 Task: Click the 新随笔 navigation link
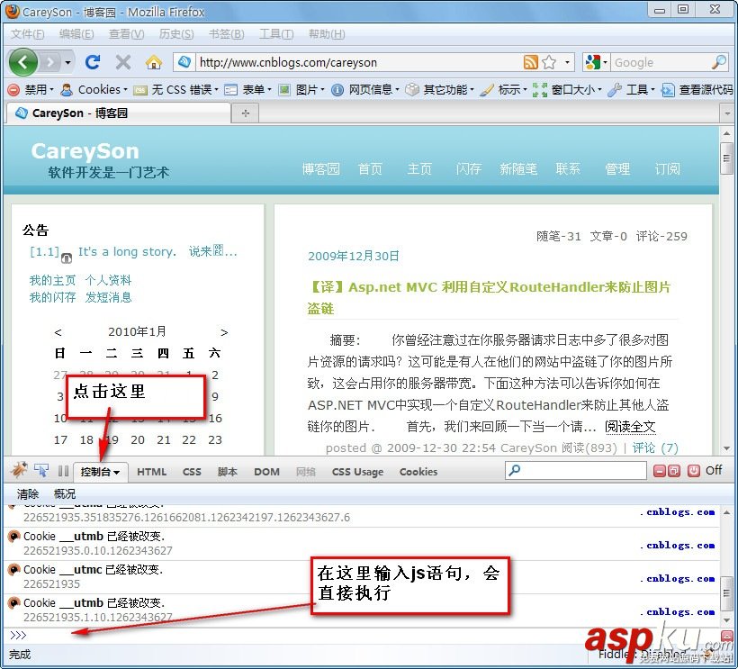click(518, 168)
